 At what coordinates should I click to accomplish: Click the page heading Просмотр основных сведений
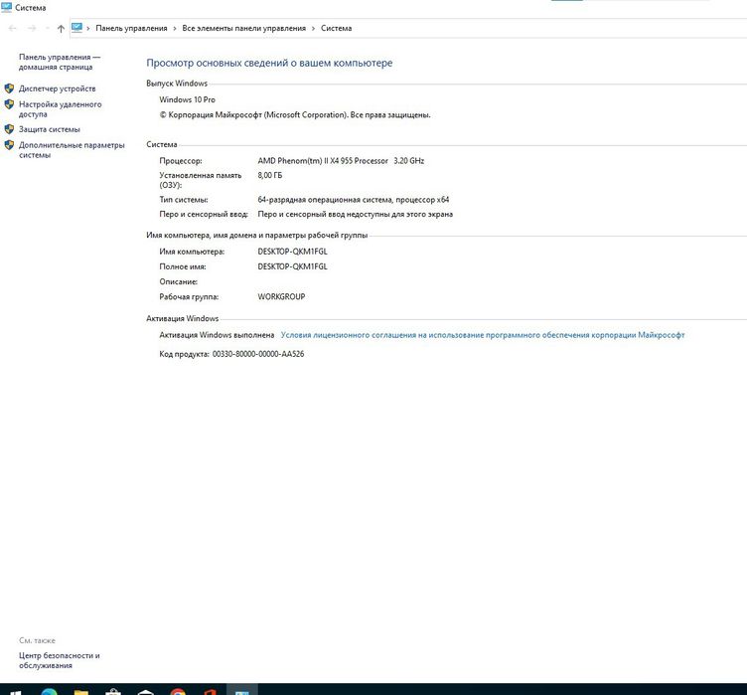click(269, 63)
